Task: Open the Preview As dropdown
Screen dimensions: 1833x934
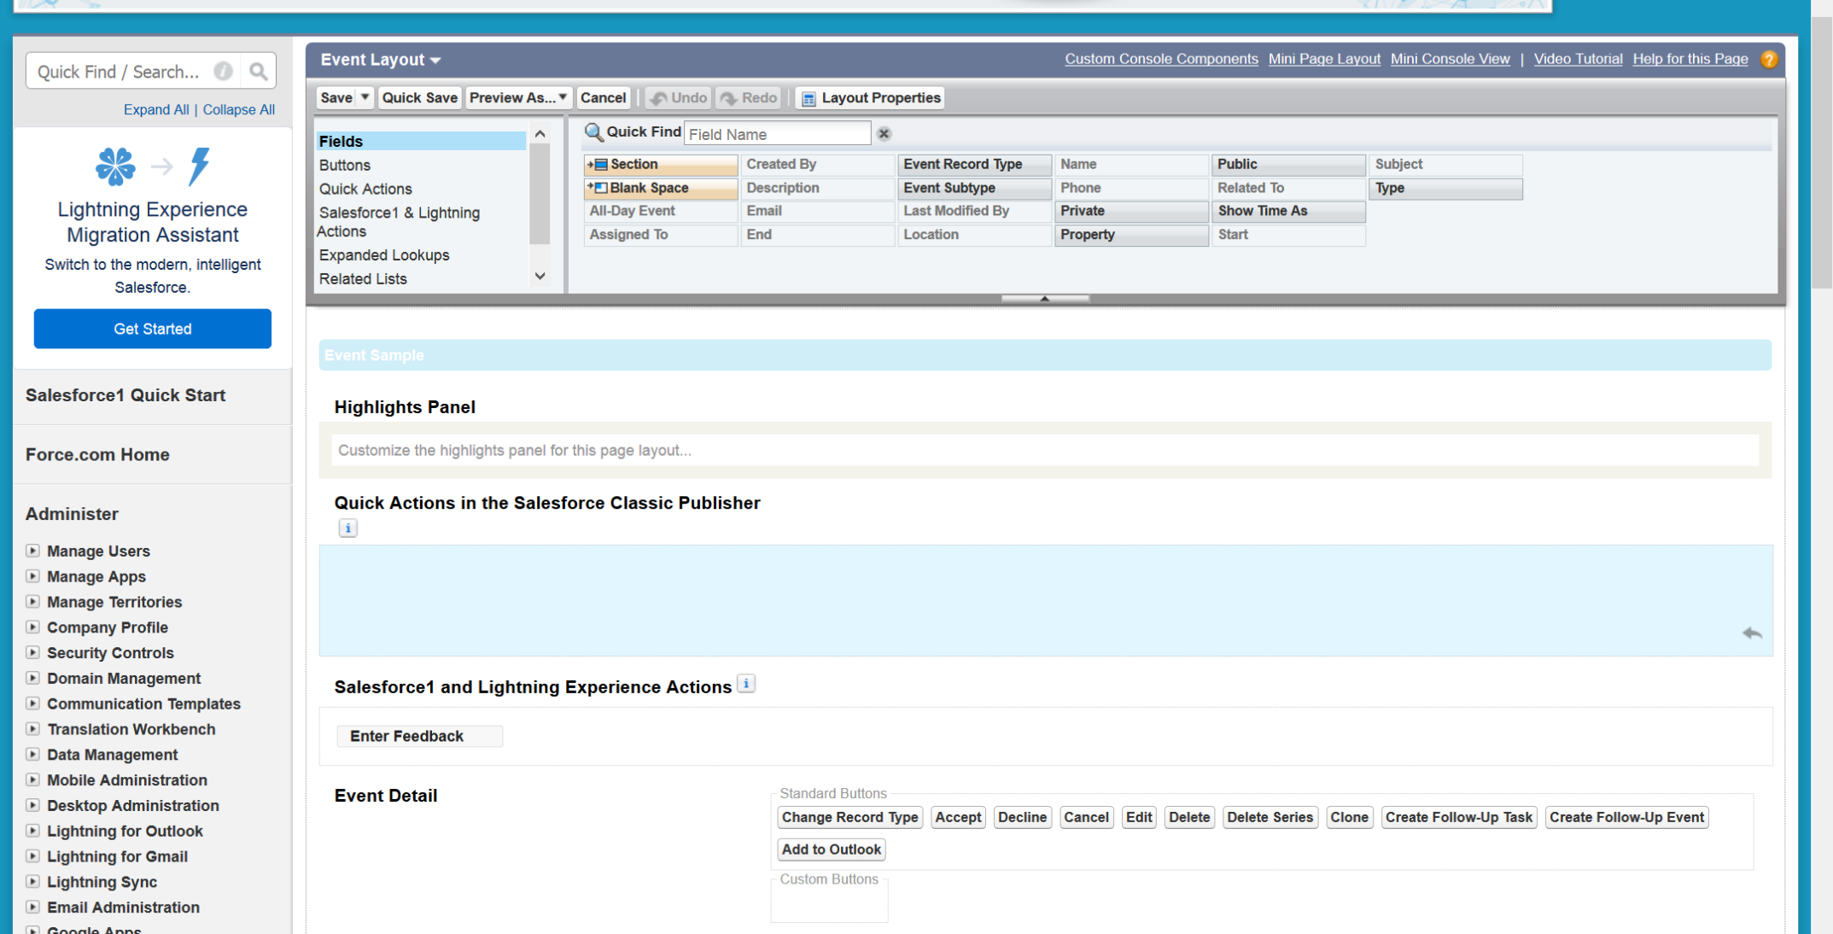Action: pos(517,97)
